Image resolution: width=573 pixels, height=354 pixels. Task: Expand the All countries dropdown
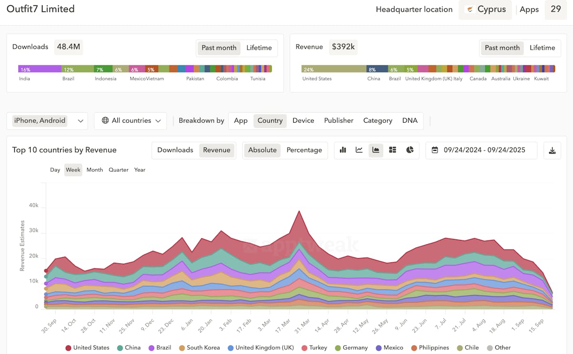tap(131, 121)
